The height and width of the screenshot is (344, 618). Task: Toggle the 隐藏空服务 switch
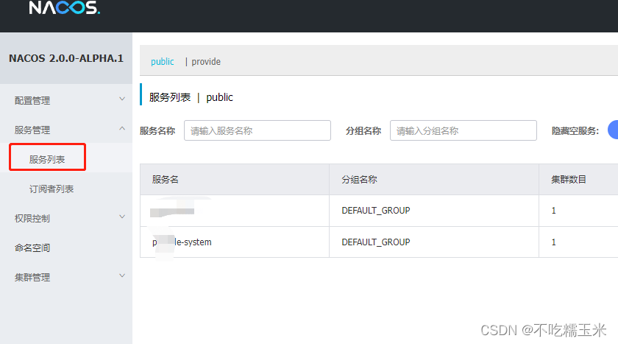pos(613,130)
